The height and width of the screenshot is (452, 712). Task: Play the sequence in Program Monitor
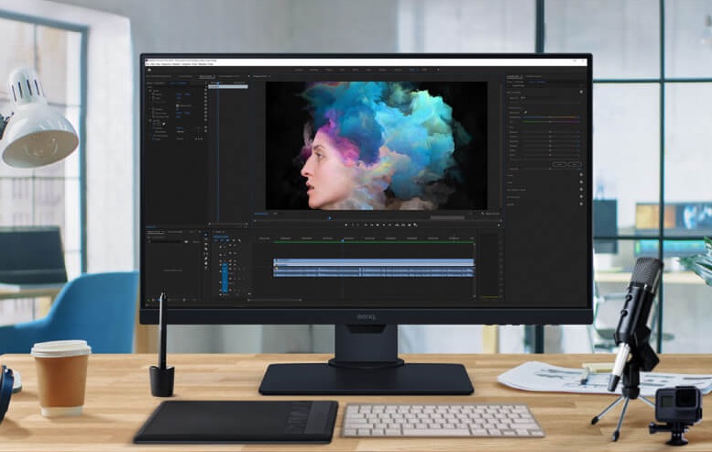pos(378,225)
